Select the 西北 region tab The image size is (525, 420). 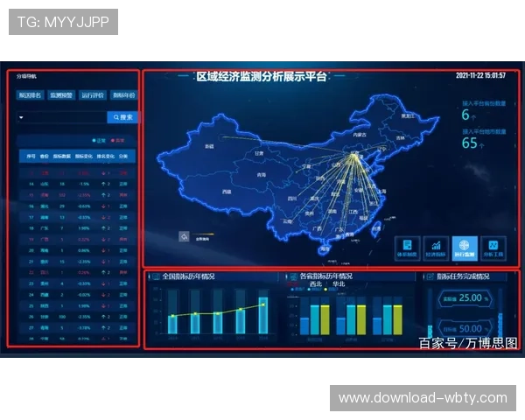pos(316,284)
